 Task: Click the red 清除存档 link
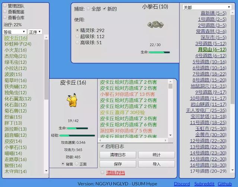pyautogui.click(x=116, y=173)
